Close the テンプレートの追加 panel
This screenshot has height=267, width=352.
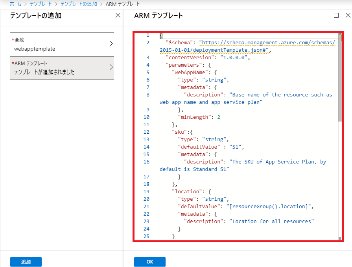click(x=118, y=15)
